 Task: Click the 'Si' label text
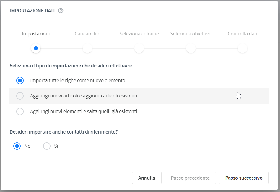pos(56,146)
